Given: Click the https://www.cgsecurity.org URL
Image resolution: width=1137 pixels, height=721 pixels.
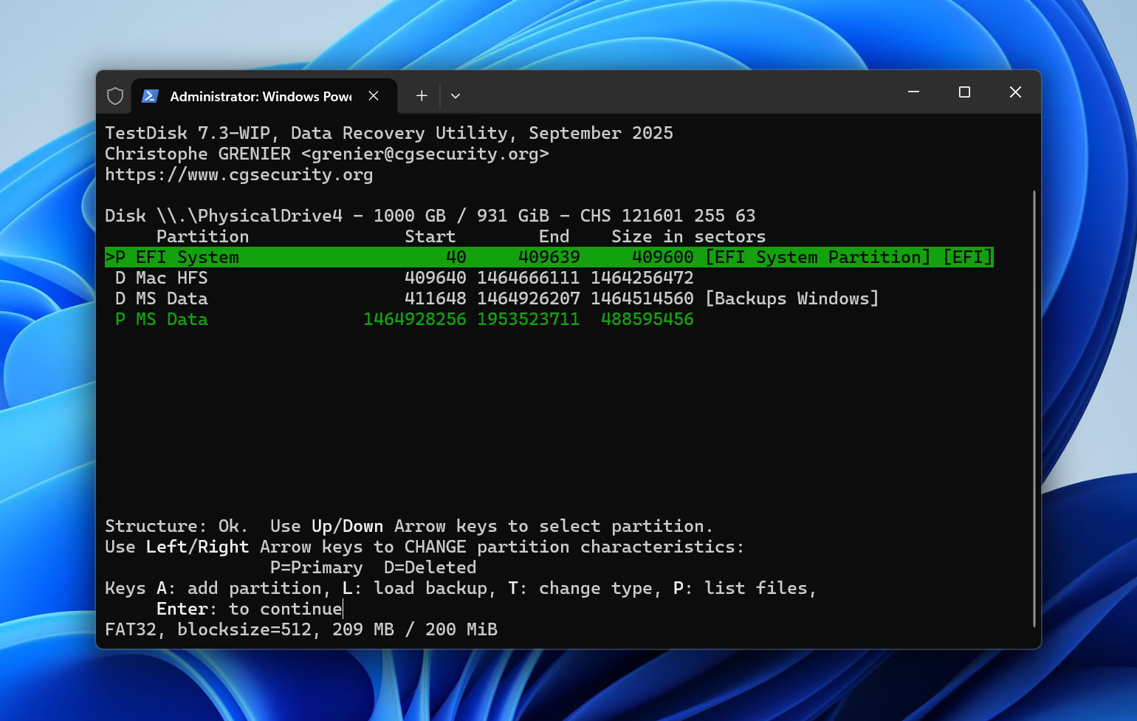Looking at the screenshot, I should (238, 174).
